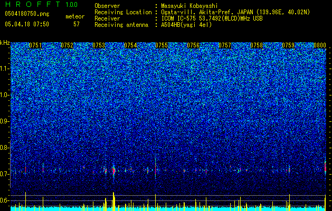This screenshot has height=211, width=332.
Task: Click the A504HB(yagi 4el) antenna text
Action: click(x=186, y=25)
